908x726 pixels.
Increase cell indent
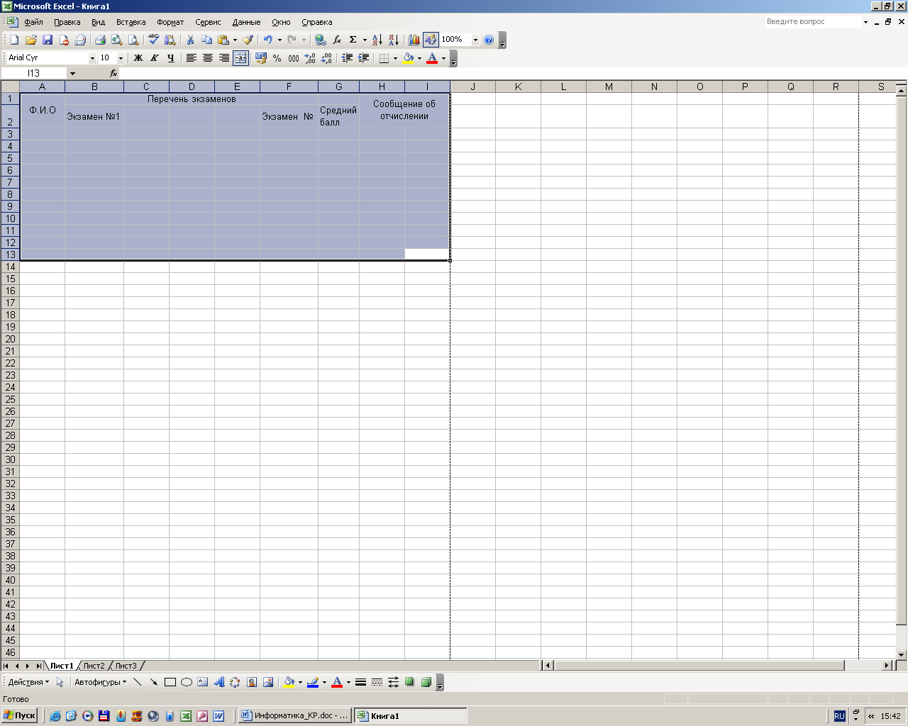click(x=363, y=58)
